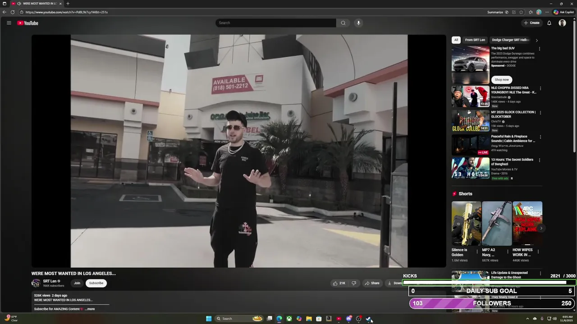The height and width of the screenshot is (324, 577).
Task: Like the video with thumbs up
Action: [x=339, y=283]
